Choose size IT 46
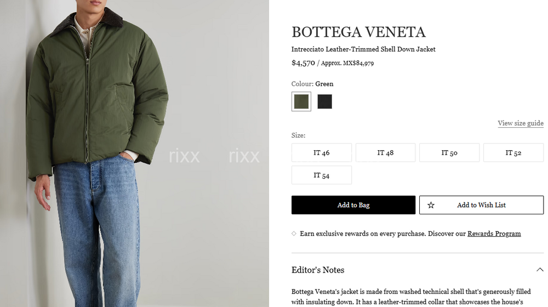The height and width of the screenshot is (307, 548). 322,153
